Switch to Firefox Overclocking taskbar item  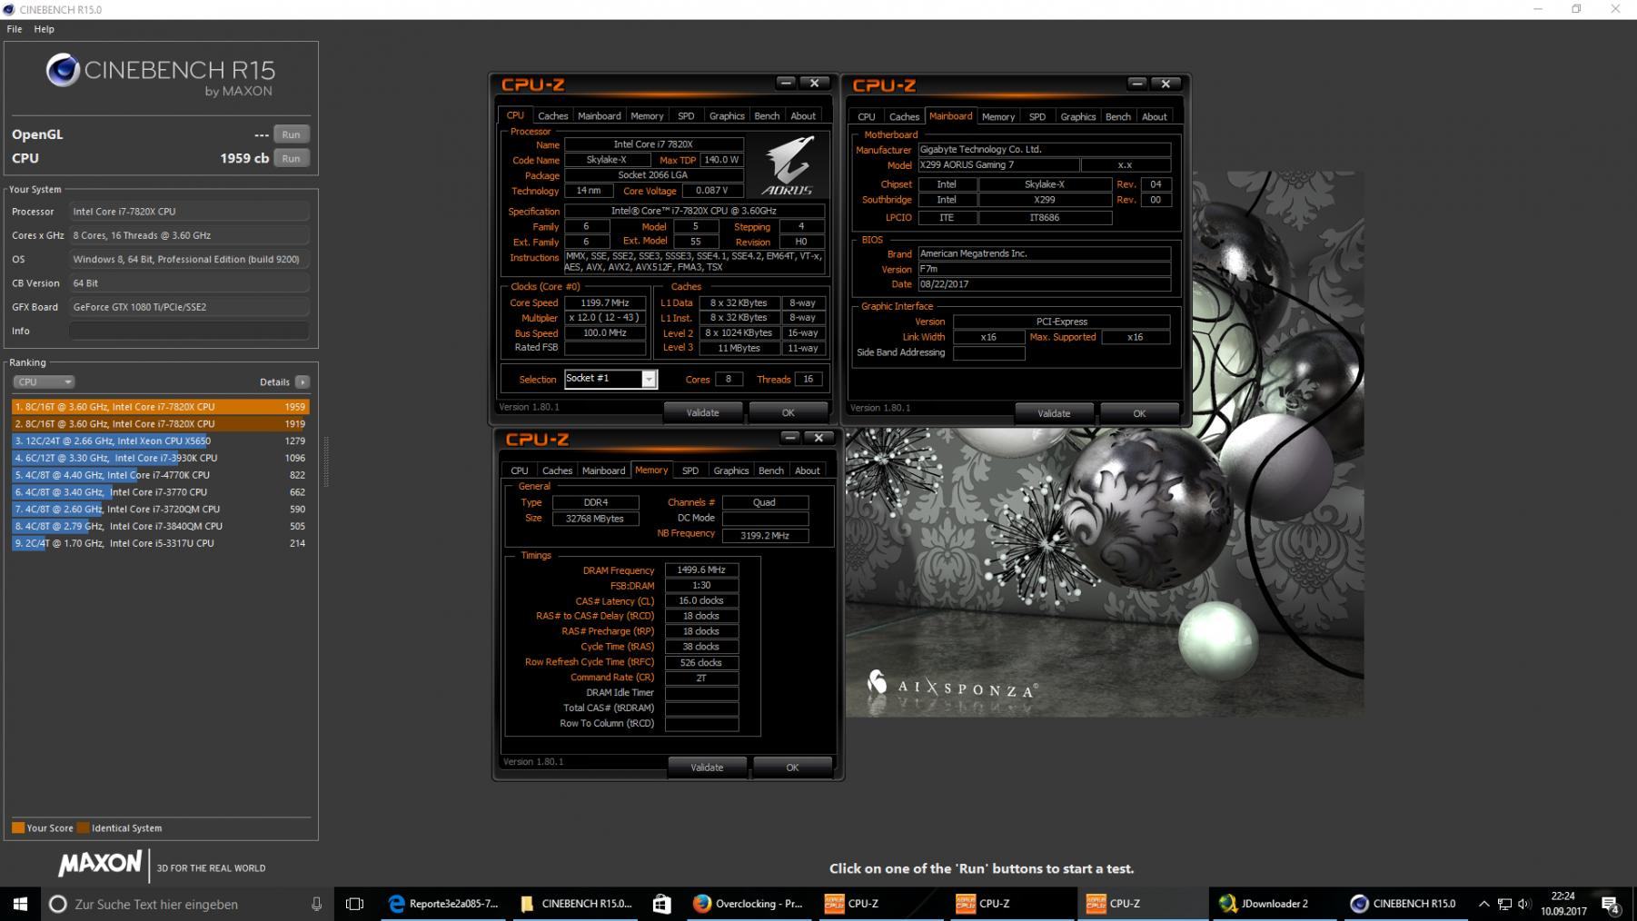[748, 904]
